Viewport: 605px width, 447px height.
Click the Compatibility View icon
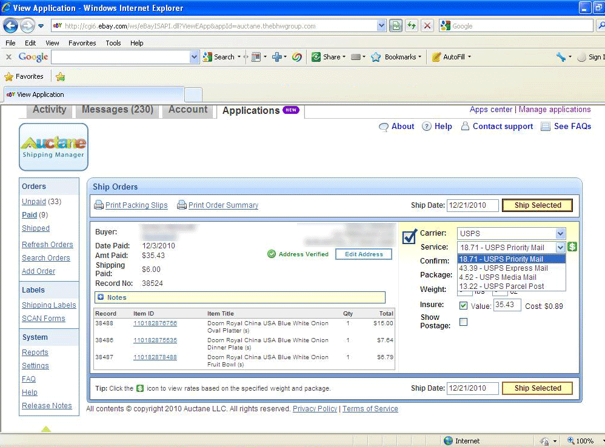click(x=396, y=26)
